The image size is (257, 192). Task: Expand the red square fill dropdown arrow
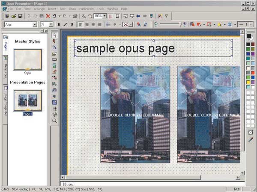point(204,24)
